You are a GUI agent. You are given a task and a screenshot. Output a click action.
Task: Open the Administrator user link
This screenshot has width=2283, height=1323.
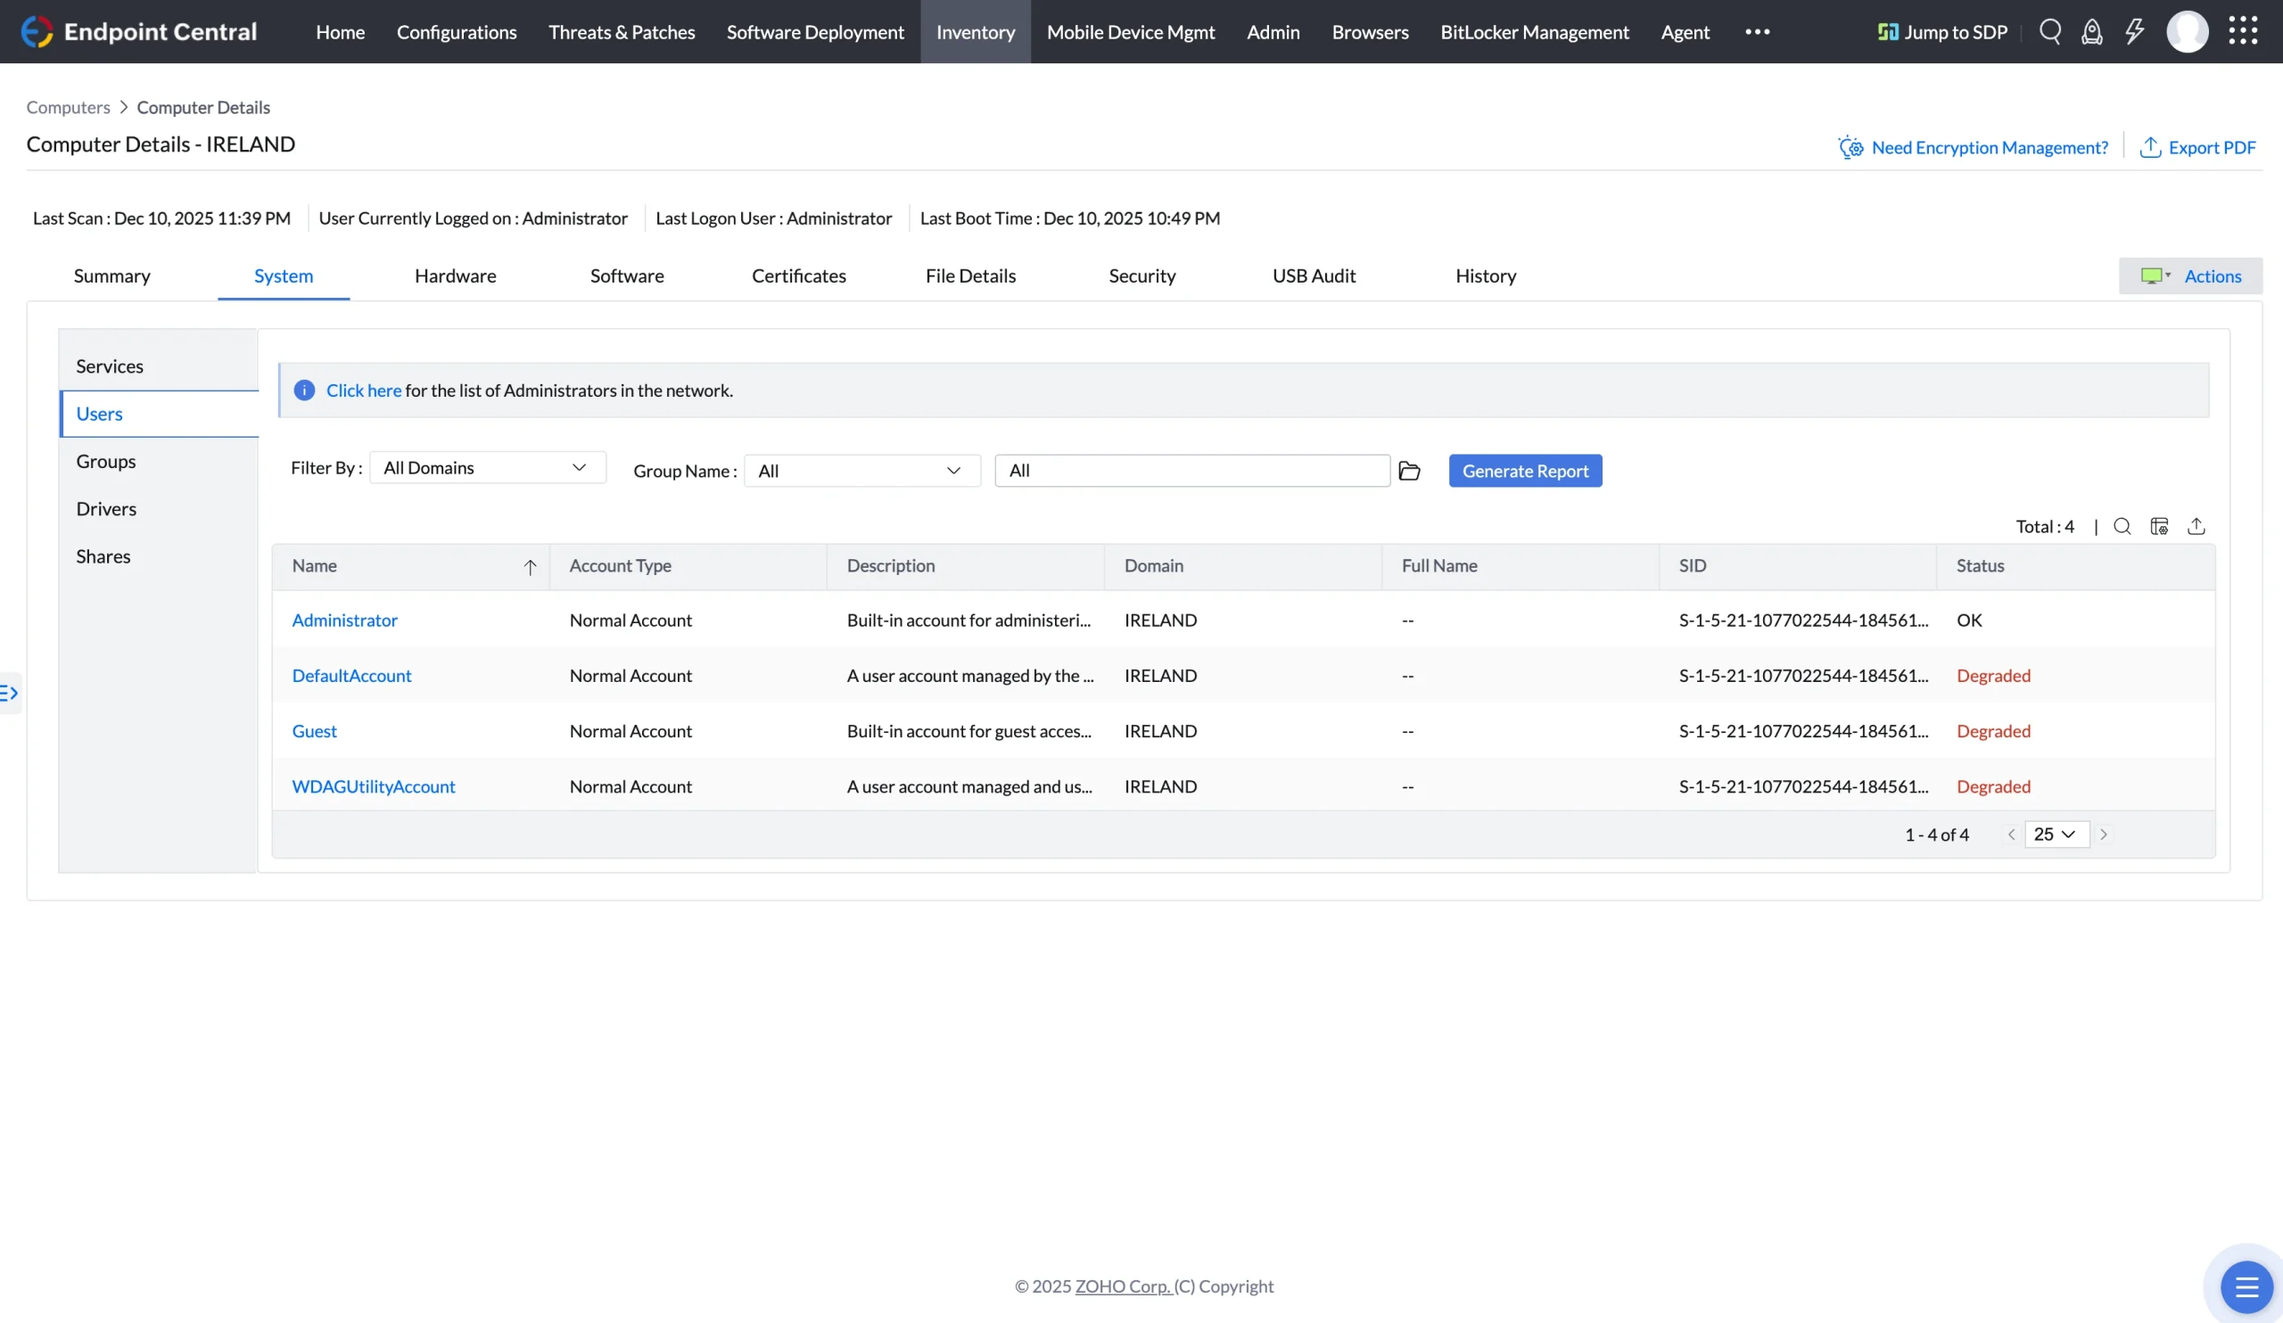tap(344, 620)
